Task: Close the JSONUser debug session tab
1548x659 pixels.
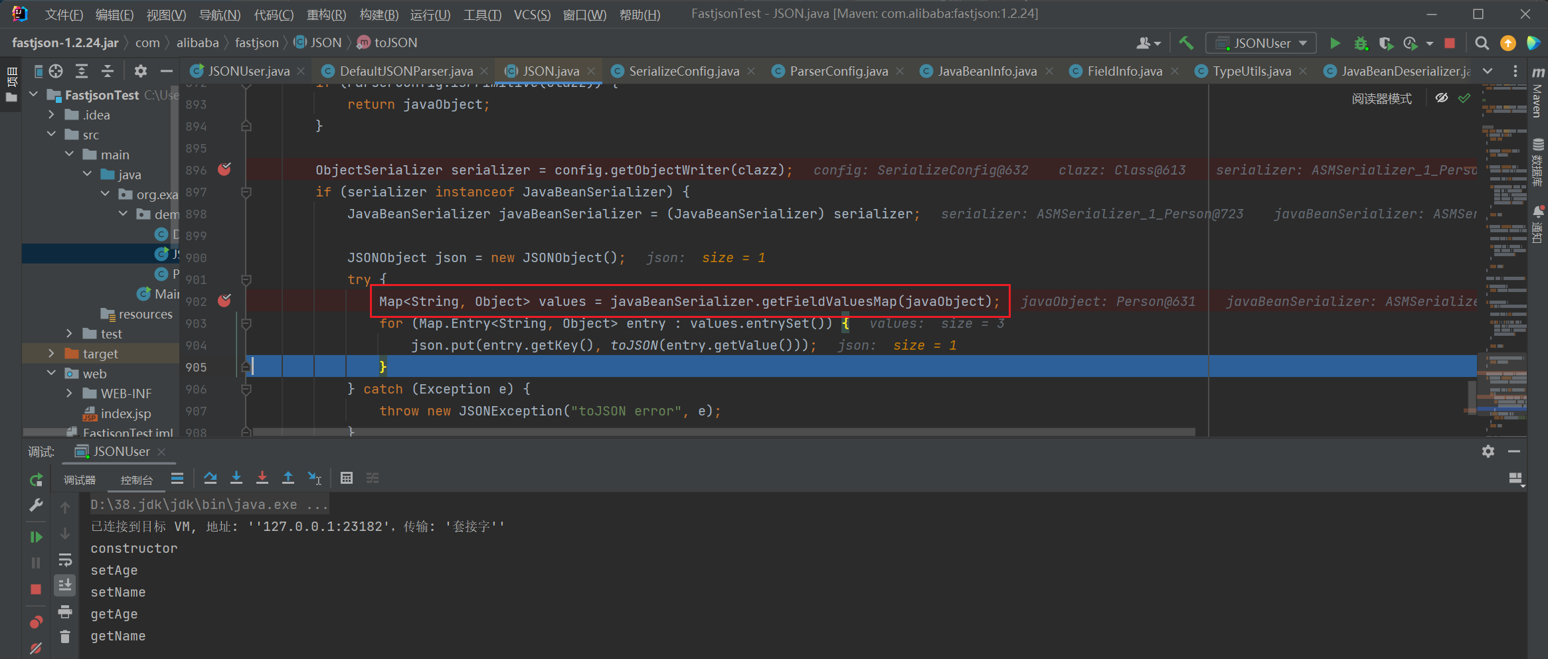Action: click(161, 451)
